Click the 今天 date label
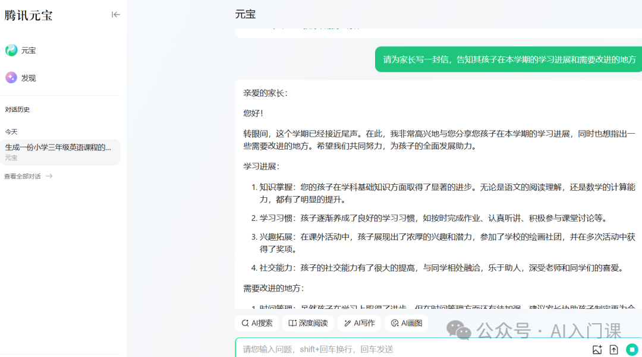Image resolution: width=642 pixels, height=357 pixels. point(11,132)
